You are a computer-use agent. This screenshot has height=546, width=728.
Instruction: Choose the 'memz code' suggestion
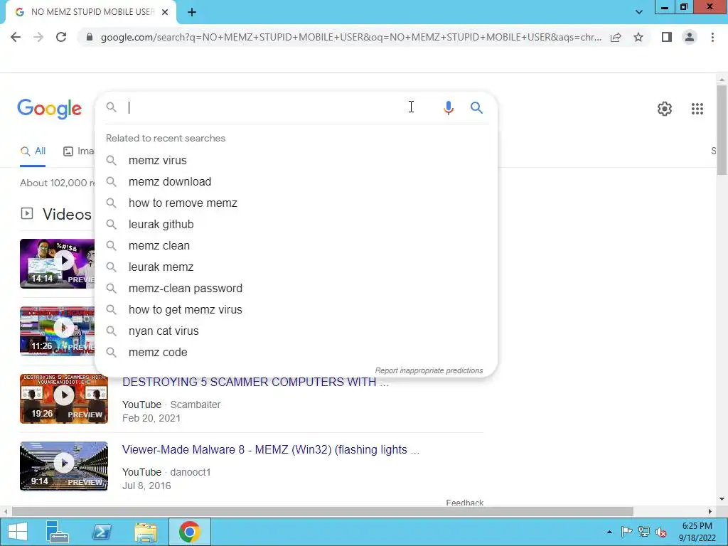pos(296,353)
